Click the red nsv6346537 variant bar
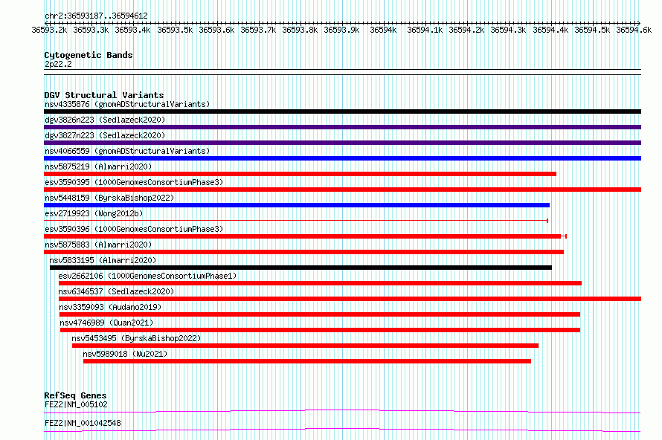The width and height of the screenshot is (662, 440). tap(350, 299)
